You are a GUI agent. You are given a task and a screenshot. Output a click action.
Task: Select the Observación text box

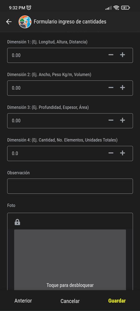point(70,186)
